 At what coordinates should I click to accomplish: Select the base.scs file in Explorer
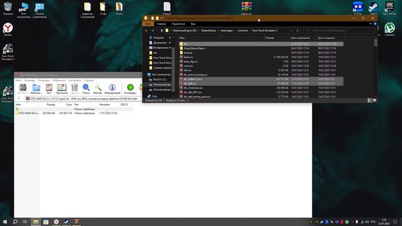[x=261, y=57]
